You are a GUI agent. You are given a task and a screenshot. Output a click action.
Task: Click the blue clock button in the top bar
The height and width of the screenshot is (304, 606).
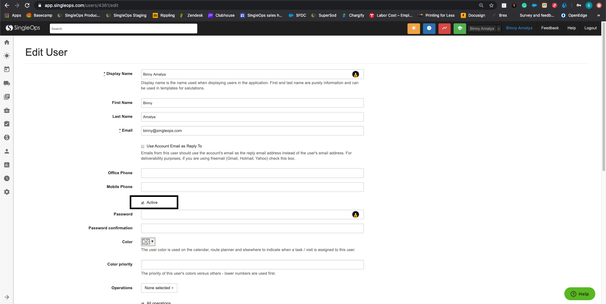pyautogui.click(x=429, y=28)
